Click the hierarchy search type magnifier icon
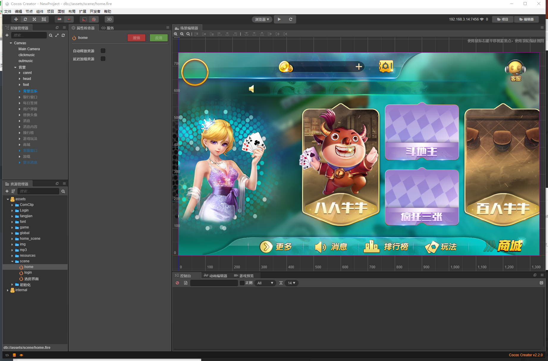 pos(51,35)
